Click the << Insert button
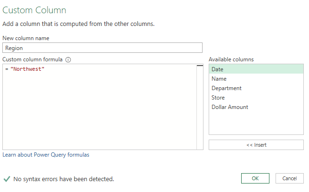This screenshot has width=309, height=192. [x=256, y=145]
